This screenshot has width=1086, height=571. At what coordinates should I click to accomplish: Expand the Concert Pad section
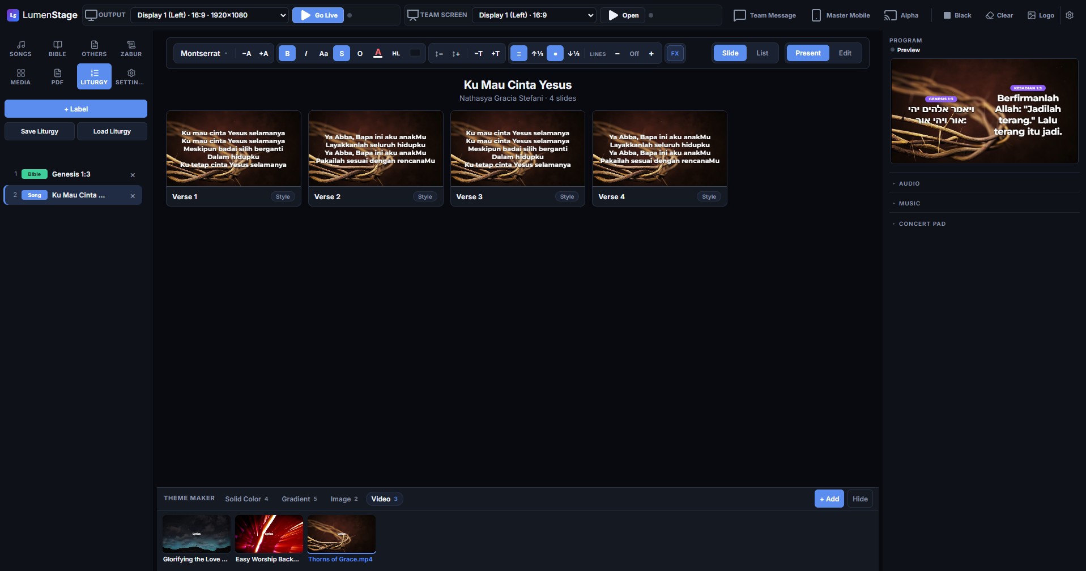985,224
